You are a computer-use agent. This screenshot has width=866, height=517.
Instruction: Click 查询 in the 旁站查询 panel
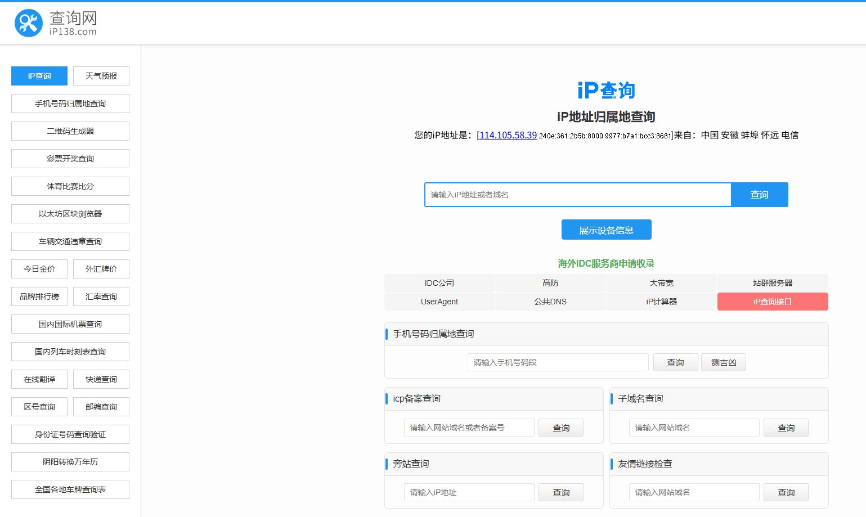(x=561, y=492)
